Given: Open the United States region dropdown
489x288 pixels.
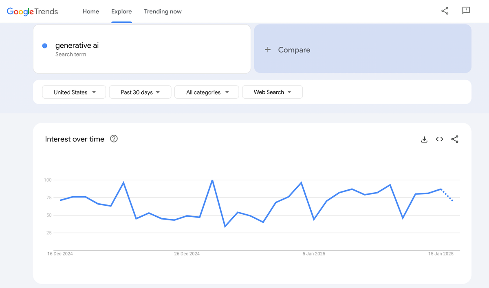Looking at the screenshot, I should pos(74,92).
